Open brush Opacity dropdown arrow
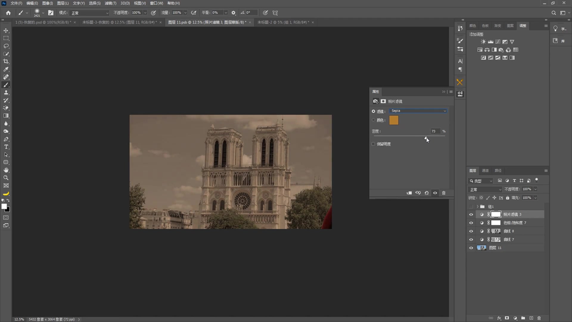Viewport: 572px width, 322px height. (x=145, y=13)
